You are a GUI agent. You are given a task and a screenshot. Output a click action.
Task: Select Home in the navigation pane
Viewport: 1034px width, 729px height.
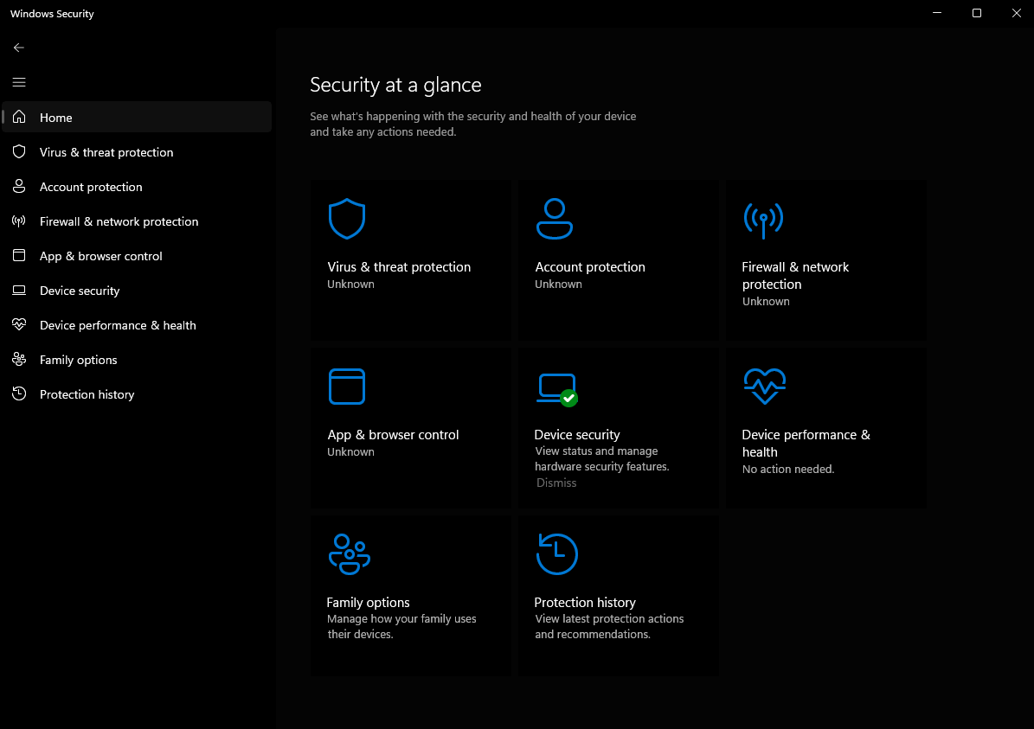pyautogui.click(x=137, y=117)
